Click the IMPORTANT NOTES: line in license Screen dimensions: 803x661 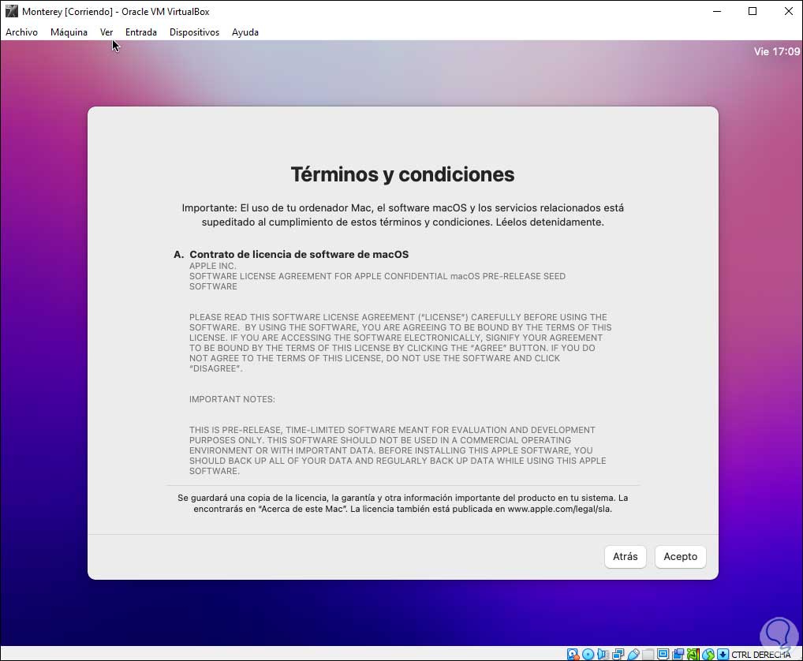coord(232,399)
